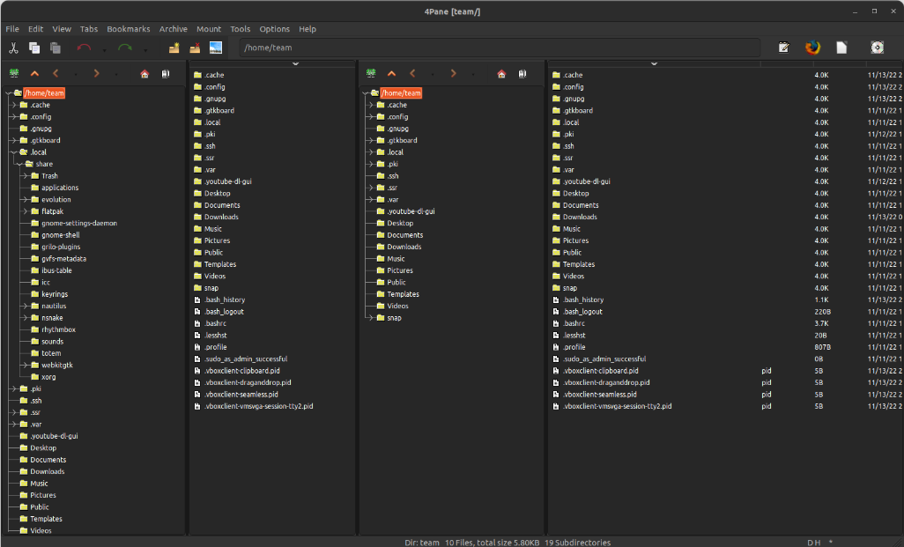Select rhythmbox folder in left tree
Screen dimensions: 904x547
(58, 329)
